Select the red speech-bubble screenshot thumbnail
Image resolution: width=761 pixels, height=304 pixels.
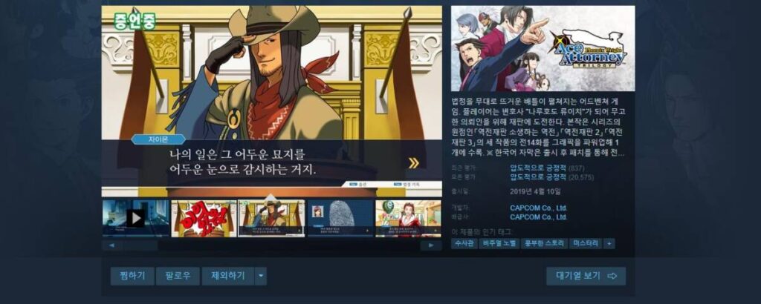(204, 218)
